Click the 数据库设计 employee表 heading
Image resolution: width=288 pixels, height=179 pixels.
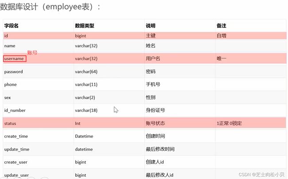51,7
